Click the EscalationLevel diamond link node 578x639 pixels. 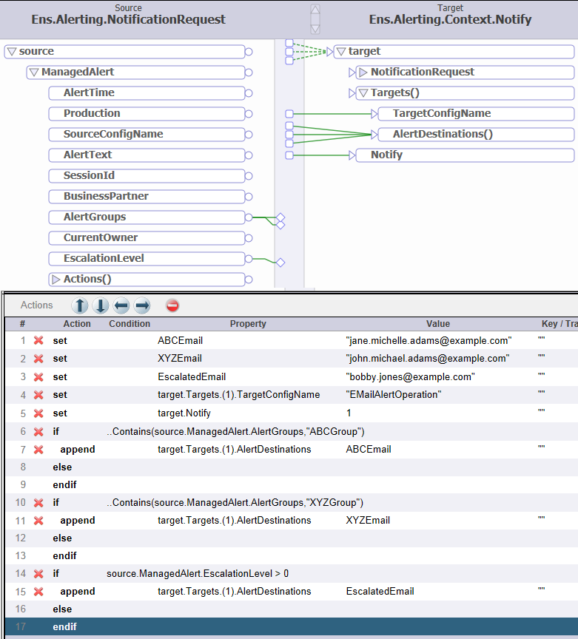click(280, 263)
